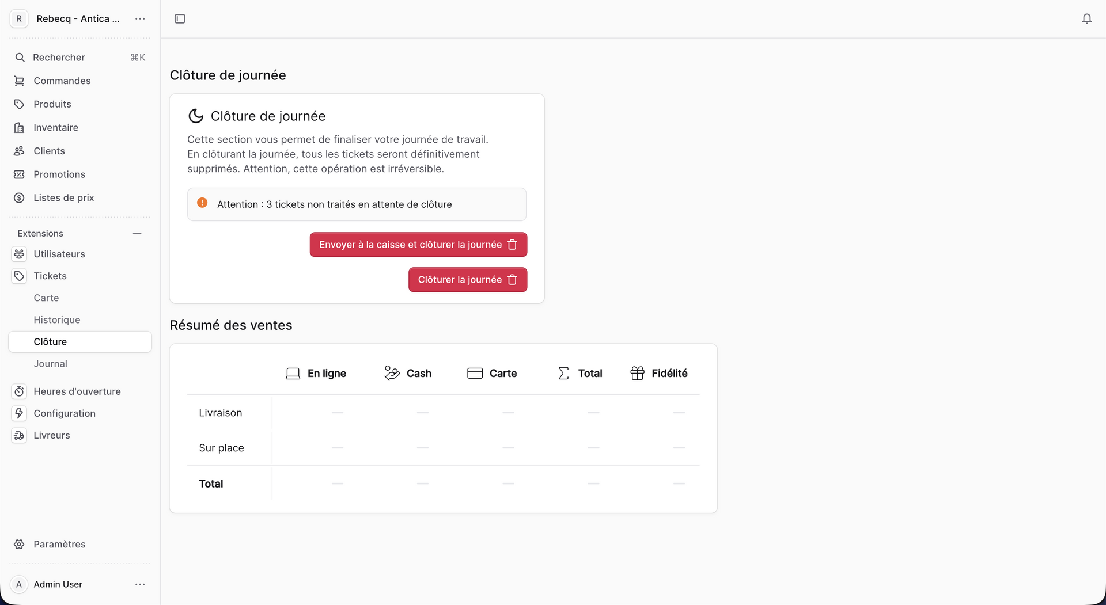Open the notifications bell
The height and width of the screenshot is (605, 1106).
(x=1086, y=19)
